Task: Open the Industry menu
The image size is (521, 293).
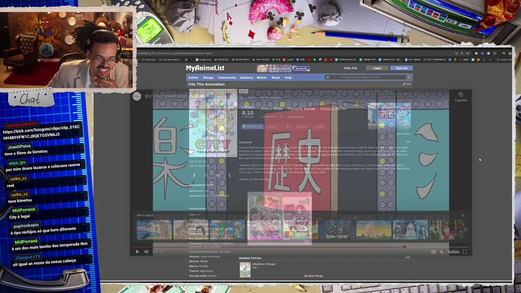Action: click(246, 77)
